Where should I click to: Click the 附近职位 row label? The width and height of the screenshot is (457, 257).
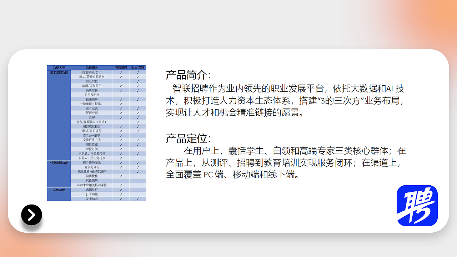pyautogui.click(x=92, y=81)
